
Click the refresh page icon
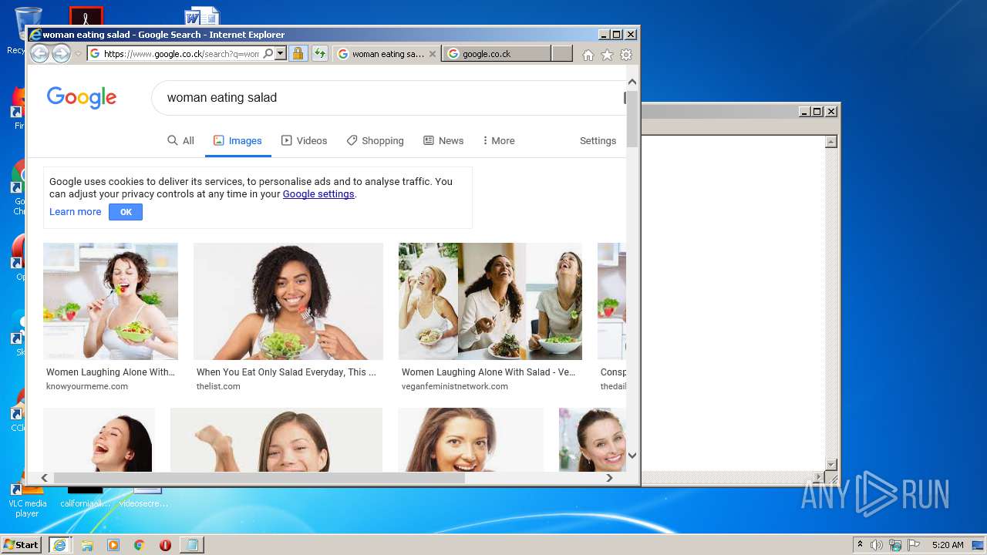pos(319,54)
